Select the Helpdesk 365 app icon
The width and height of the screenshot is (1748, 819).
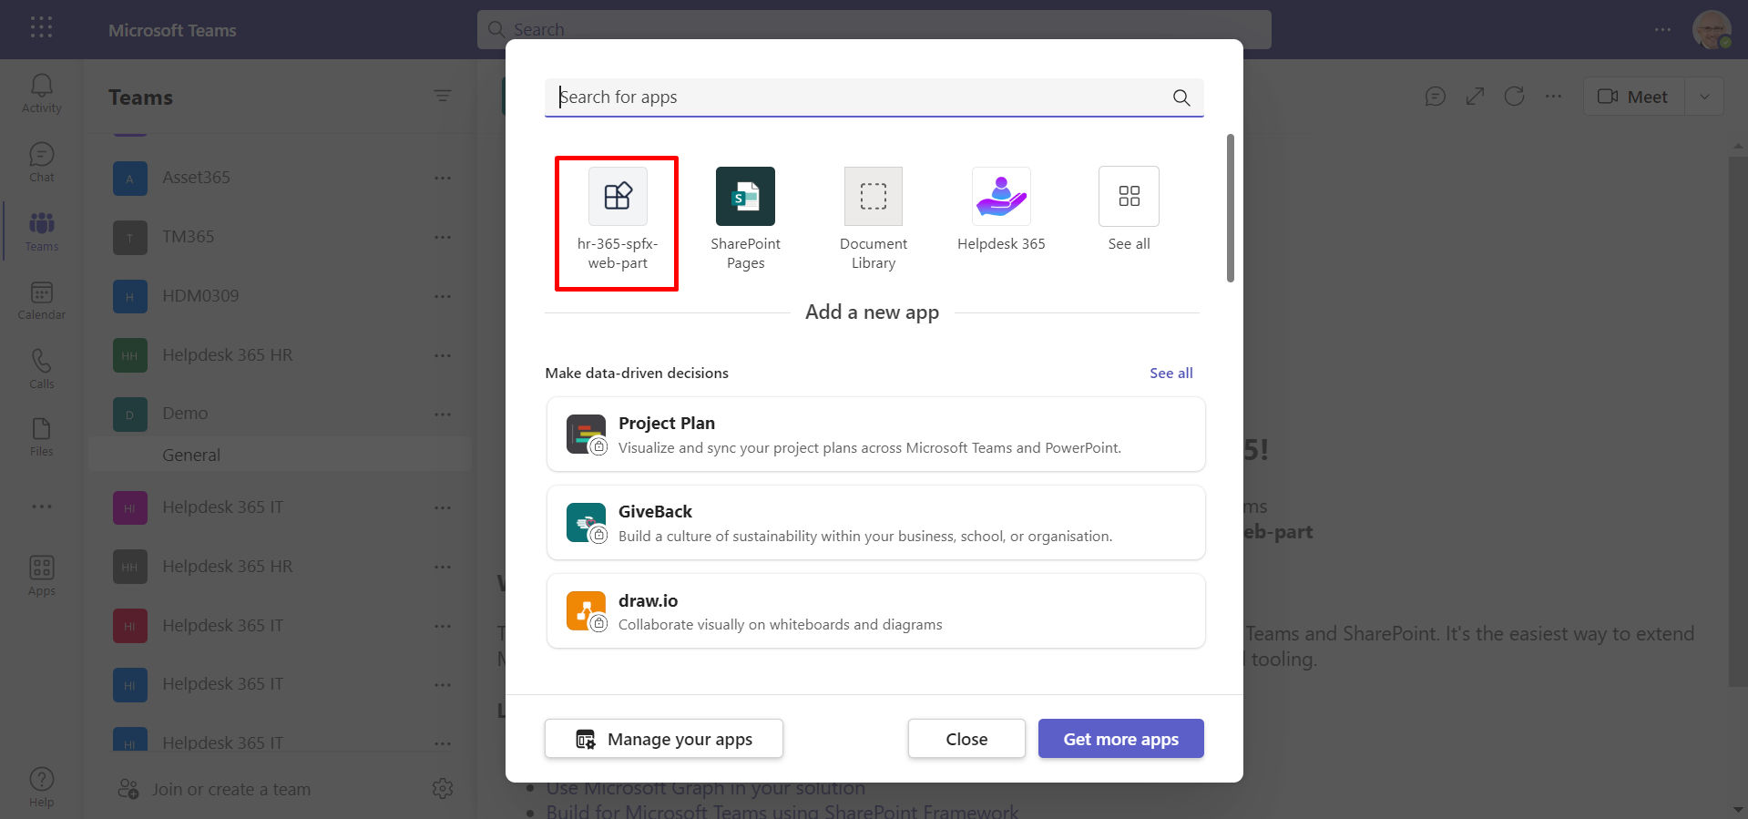coord(1001,196)
